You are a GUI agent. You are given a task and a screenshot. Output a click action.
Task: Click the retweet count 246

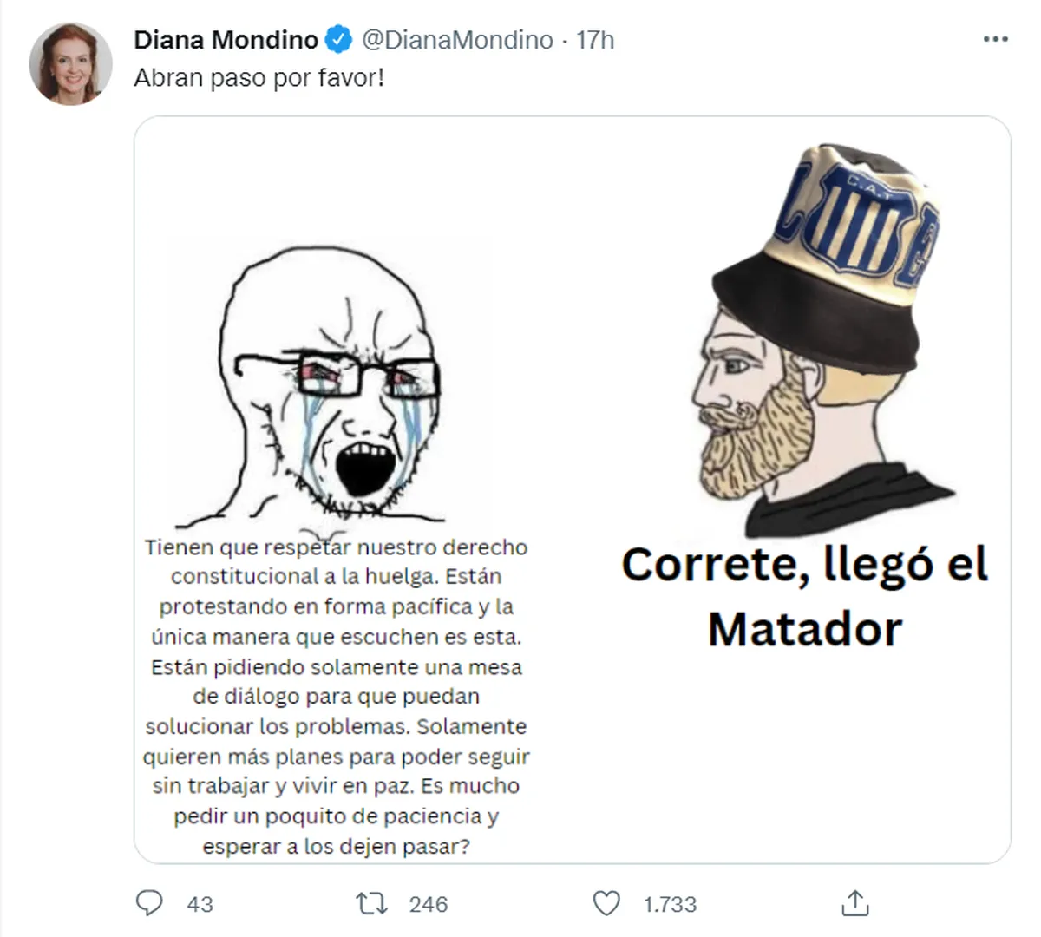[429, 904]
